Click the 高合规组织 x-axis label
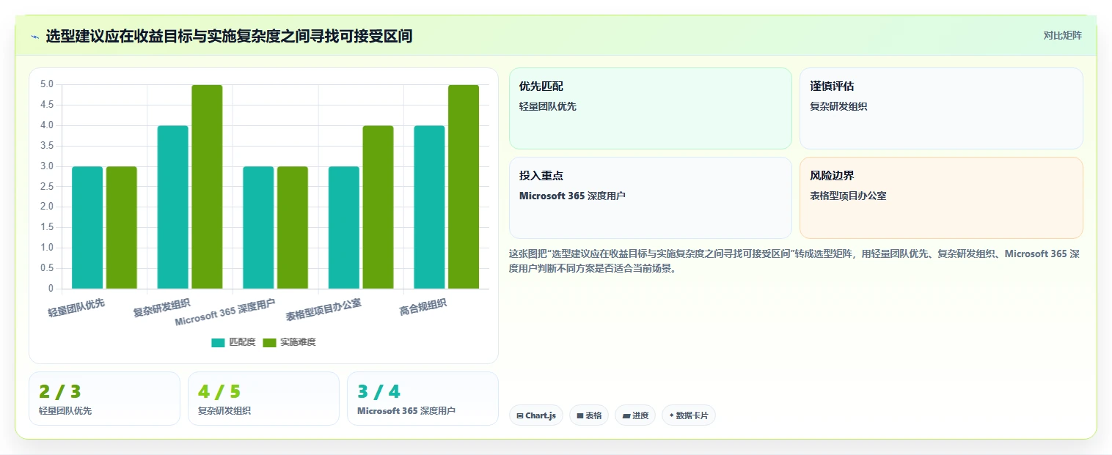 tap(423, 306)
